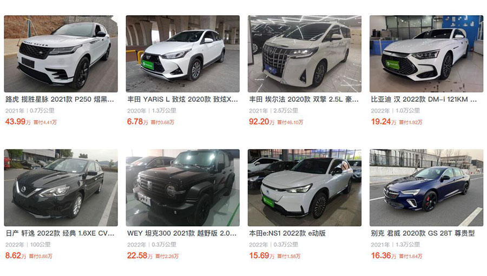Click the 16.36万 price of Buick Regal
The height and width of the screenshot is (276, 487).
(x=383, y=255)
